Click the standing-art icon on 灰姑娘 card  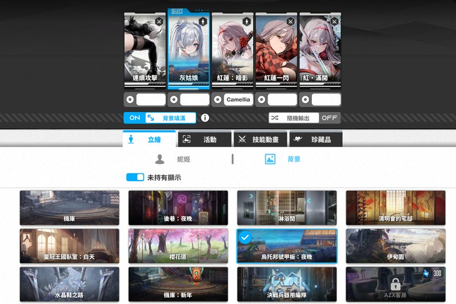click(202, 21)
